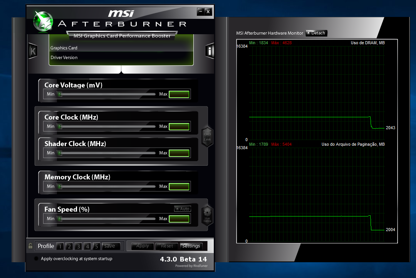Click the pagefile Min : 1789 label

(258, 144)
